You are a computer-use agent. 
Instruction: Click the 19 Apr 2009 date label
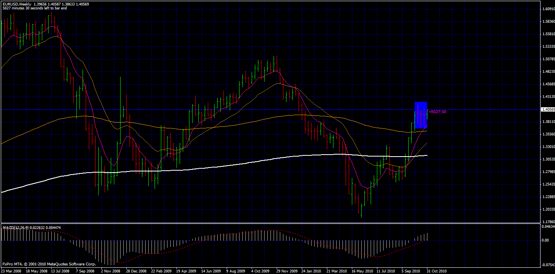[186, 271]
